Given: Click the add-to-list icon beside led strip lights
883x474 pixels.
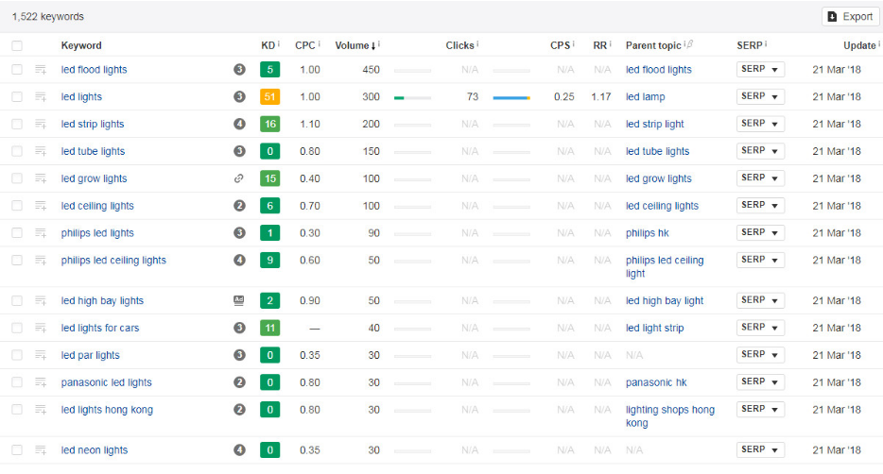Looking at the screenshot, I should 41,125.
